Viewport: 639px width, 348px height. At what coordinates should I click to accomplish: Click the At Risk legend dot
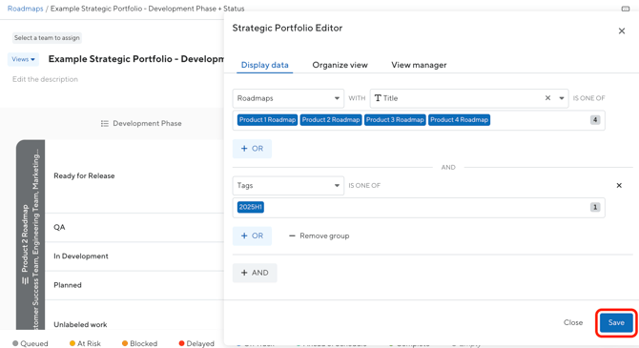pyautogui.click(x=72, y=343)
